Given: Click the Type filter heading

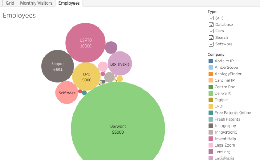Looking at the screenshot, I should click(212, 12).
